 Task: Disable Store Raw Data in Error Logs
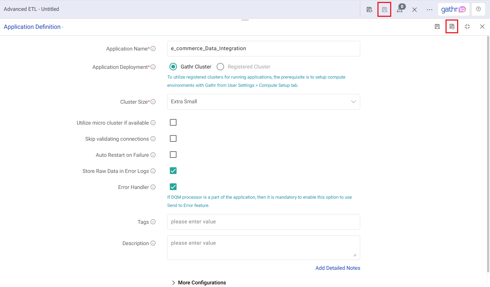coord(173,171)
